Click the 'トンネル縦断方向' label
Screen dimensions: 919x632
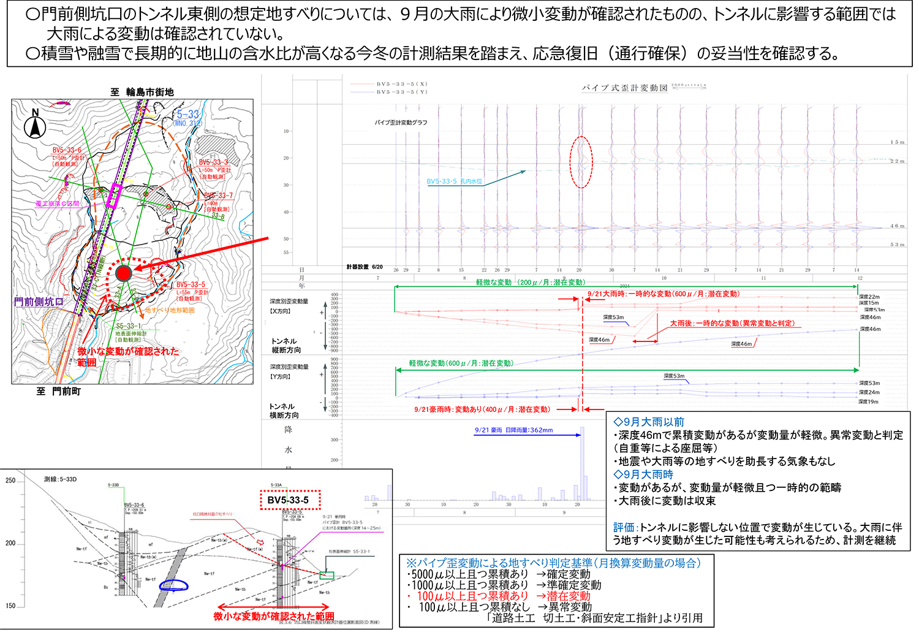[286, 346]
